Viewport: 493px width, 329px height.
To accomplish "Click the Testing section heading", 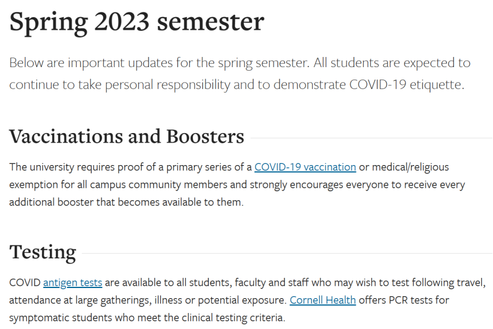I will click(43, 252).
